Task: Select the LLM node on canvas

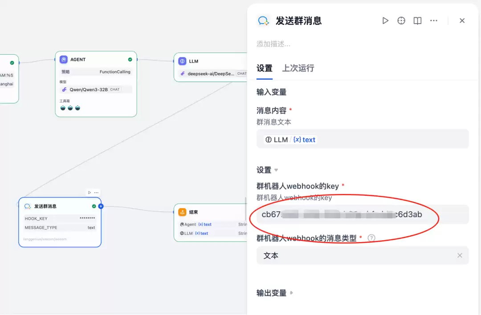Action: coord(211,67)
